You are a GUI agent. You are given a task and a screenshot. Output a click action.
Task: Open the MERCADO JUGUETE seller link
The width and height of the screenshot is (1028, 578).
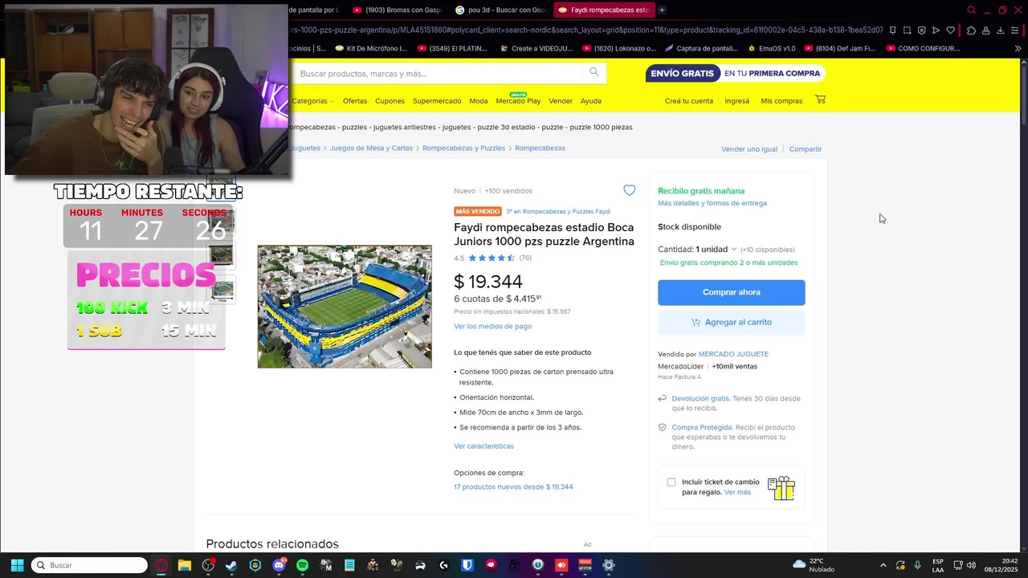click(x=733, y=354)
